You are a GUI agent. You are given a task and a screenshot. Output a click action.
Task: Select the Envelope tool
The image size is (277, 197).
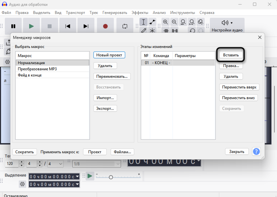click(x=152, y=22)
